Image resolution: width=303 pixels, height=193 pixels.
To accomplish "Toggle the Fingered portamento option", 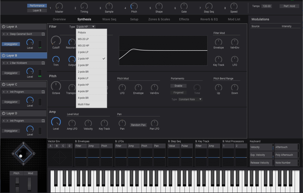I will [178, 92].
